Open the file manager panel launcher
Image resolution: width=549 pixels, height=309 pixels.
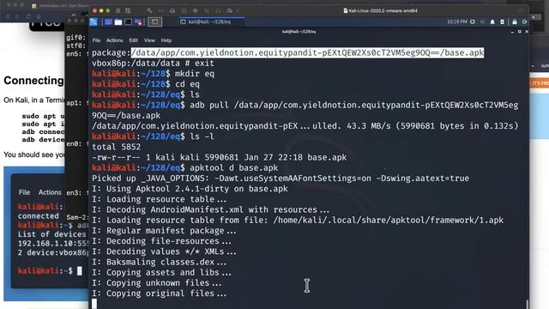(118, 21)
